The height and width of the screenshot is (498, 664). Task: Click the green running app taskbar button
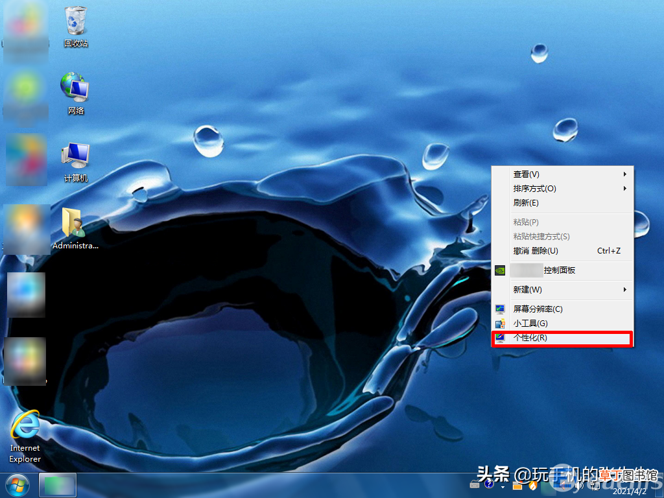click(x=58, y=485)
